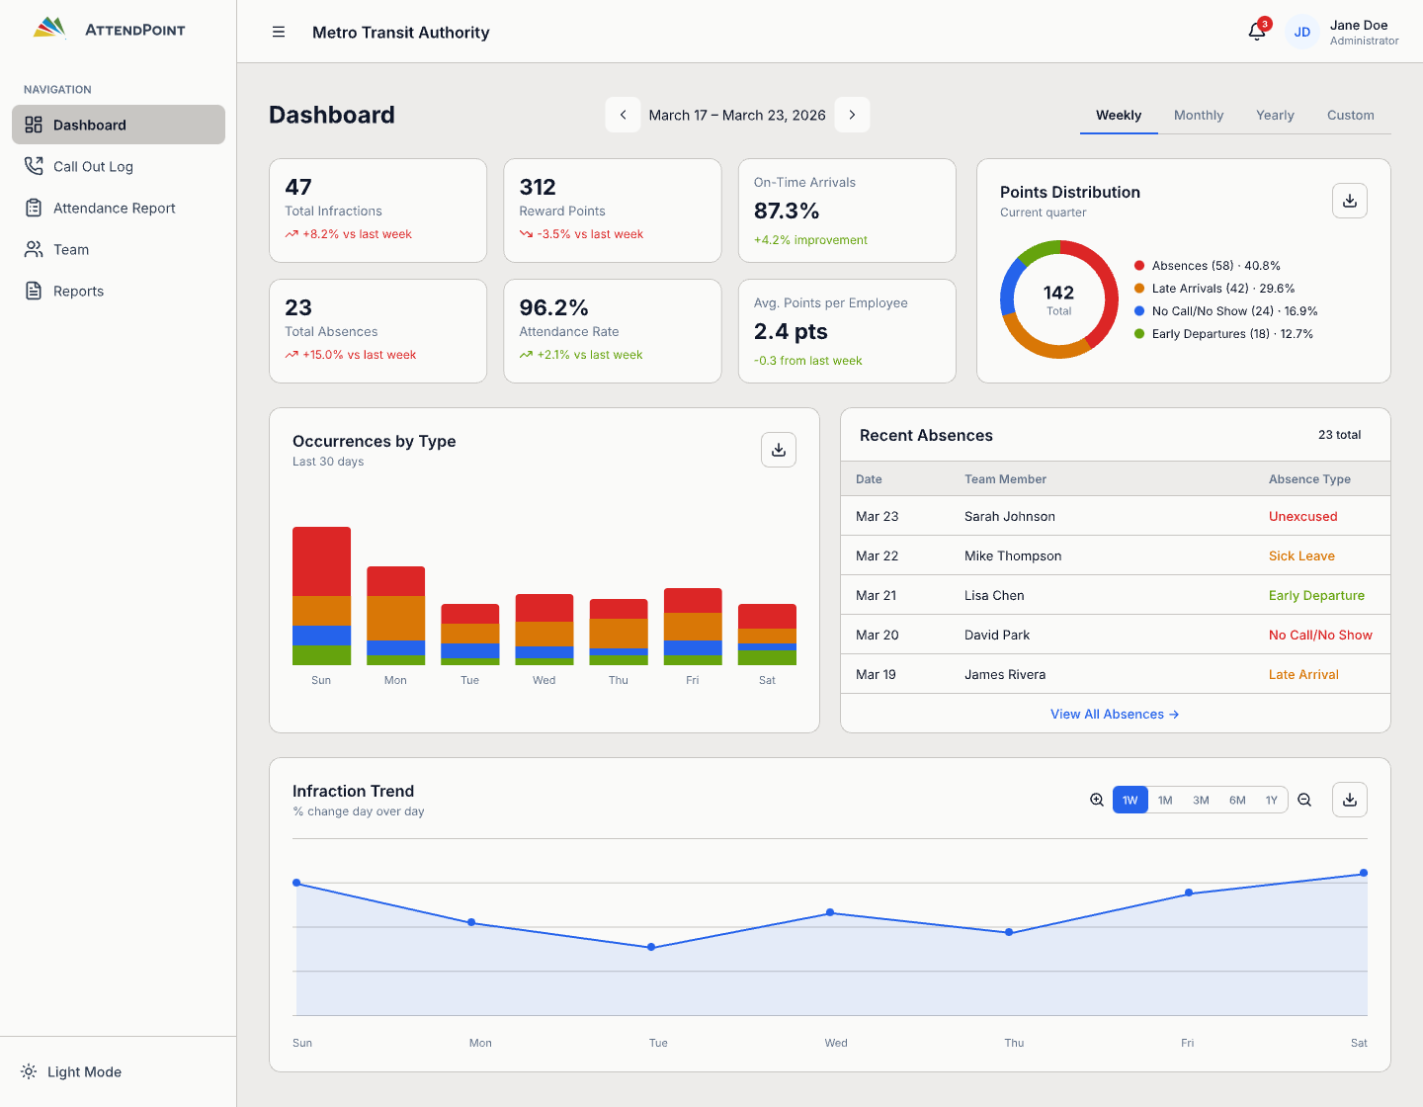Click the 23 total badge
This screenshot has height=1107, width=1423.
click(x=1339, y=435)
